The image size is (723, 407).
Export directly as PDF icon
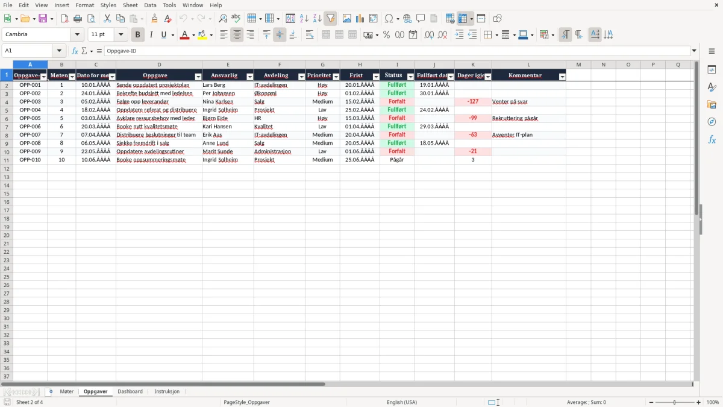pos(64,19)
